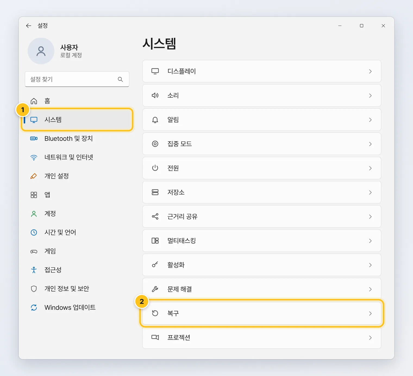Click the clock icon for 시간 및 언어
The image size is (413, 376).
(x=34, y=232)
